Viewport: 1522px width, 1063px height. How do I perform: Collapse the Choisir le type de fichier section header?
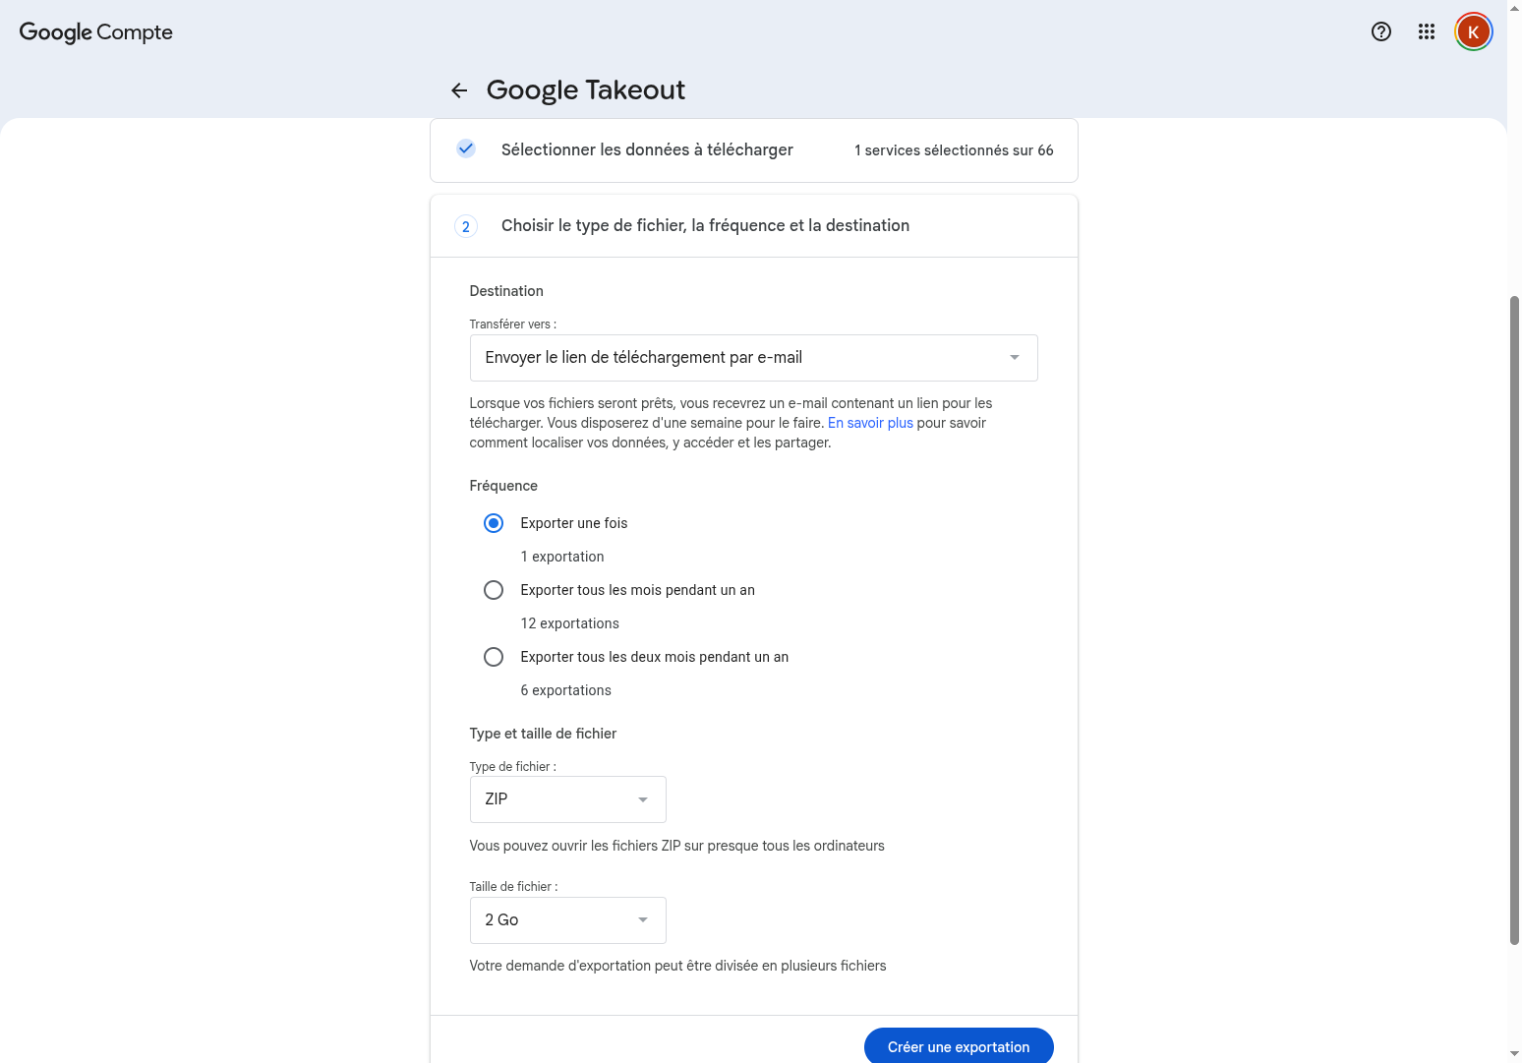(753, 226)
